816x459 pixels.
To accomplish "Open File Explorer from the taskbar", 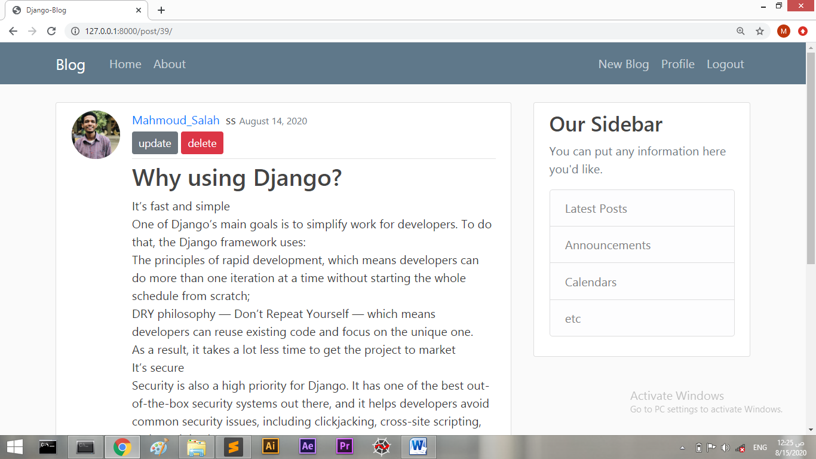I will 197,446.
